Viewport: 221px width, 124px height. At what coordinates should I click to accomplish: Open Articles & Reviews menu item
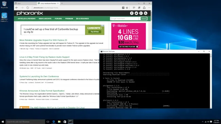tap(27, 19)
